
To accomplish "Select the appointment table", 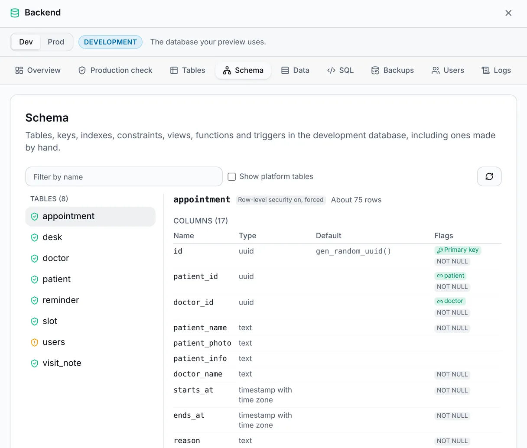I will [x=90, y=216].
